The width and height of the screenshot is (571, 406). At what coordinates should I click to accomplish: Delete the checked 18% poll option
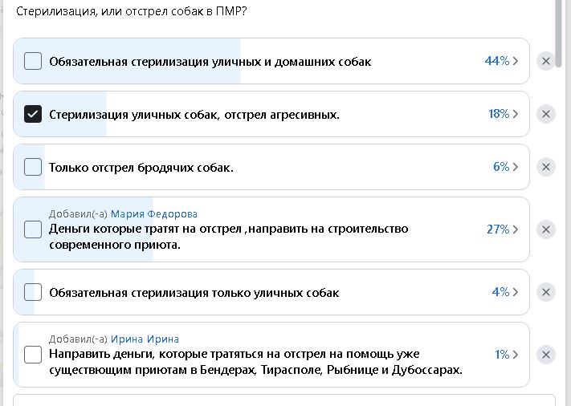[546, 114]
